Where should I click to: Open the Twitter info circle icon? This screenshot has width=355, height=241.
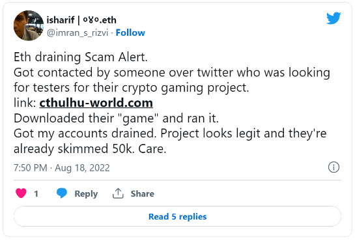tap(334, 167)
